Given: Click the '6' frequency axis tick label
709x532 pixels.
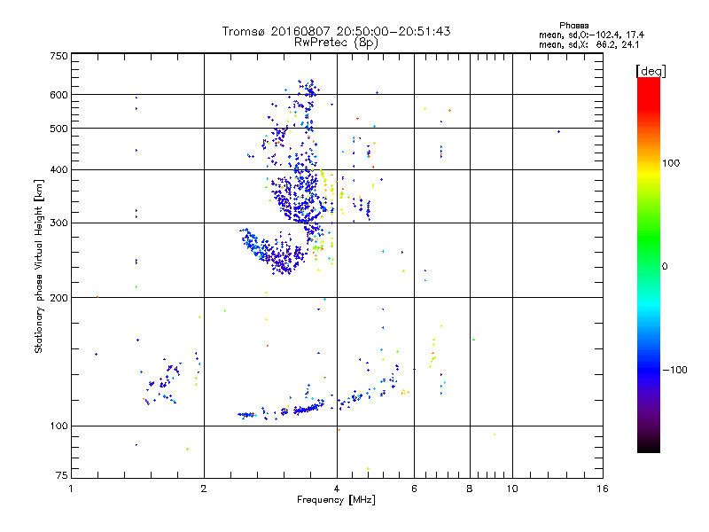Looking at the screenshot, I should 414,489.
